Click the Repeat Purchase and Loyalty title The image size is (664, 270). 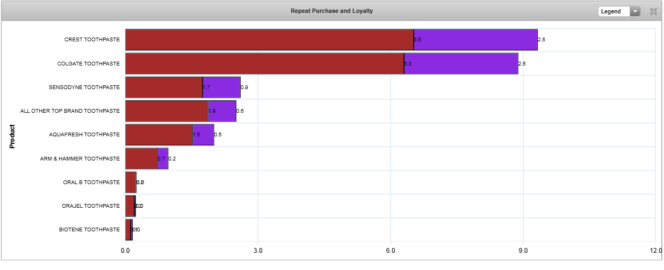(331, 11)
